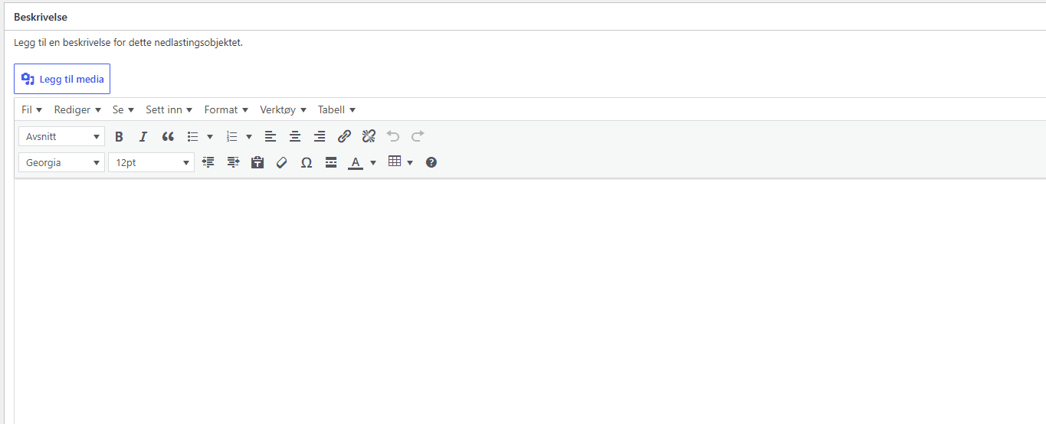
Task: Click the Legg til media button
Action: 62,79
